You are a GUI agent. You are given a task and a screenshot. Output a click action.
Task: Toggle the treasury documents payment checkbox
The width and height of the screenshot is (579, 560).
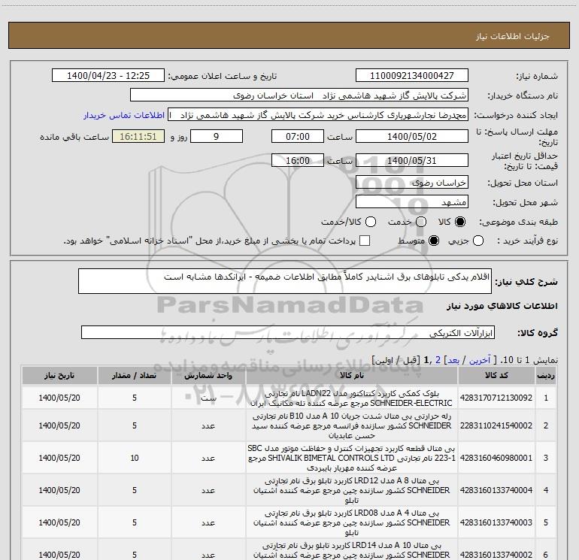point(365,241)
